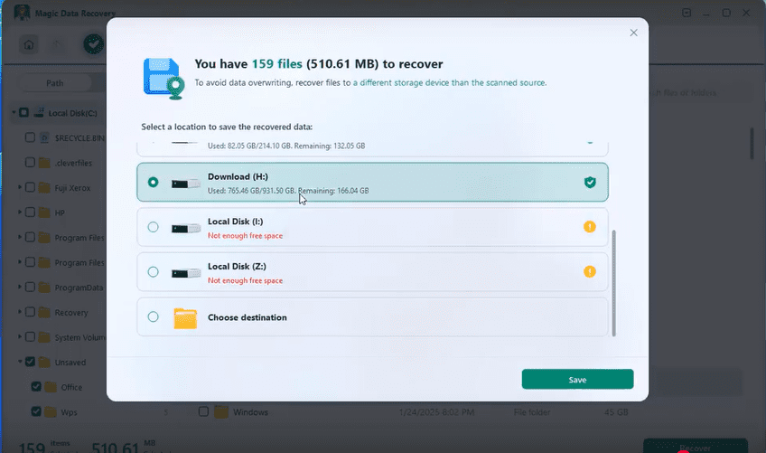Click the Download (H:) label
Screen dimensions: 766x453
[x=238, y=176]
